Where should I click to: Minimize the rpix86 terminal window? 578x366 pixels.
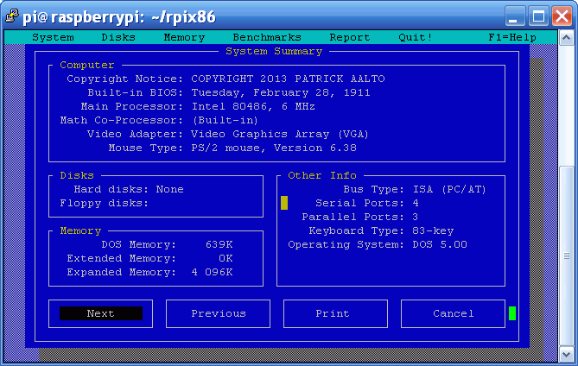click(516, 16)
